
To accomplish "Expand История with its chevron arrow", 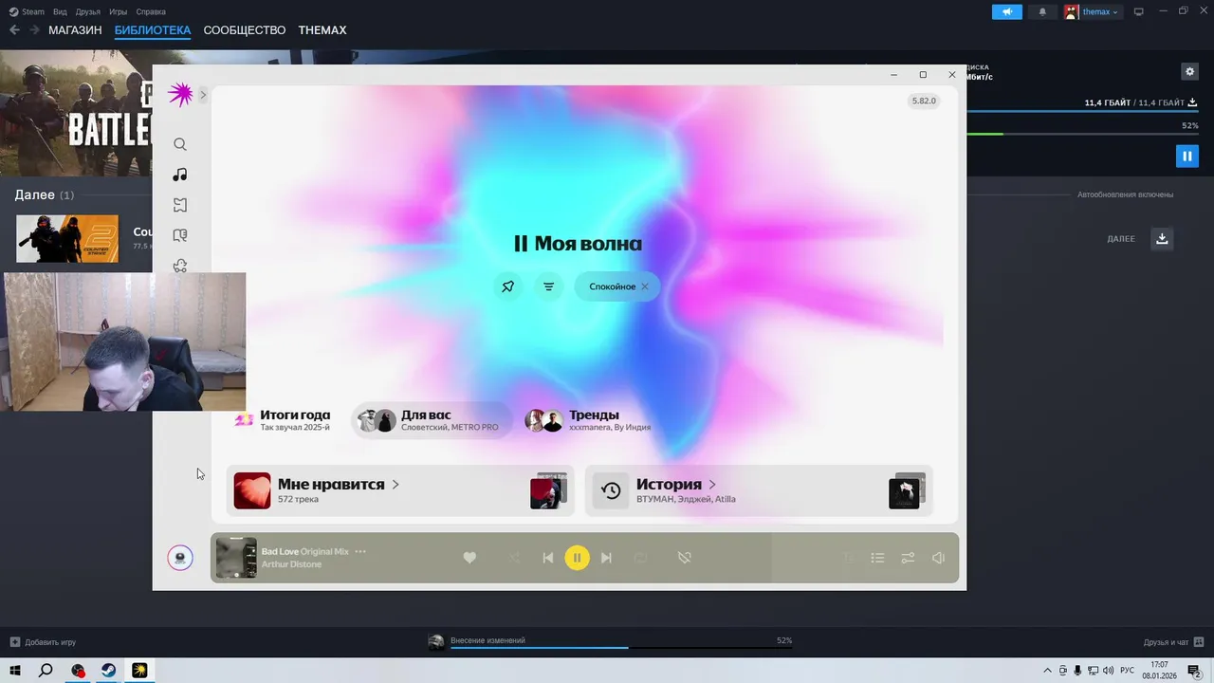I will tap(712, 485).
